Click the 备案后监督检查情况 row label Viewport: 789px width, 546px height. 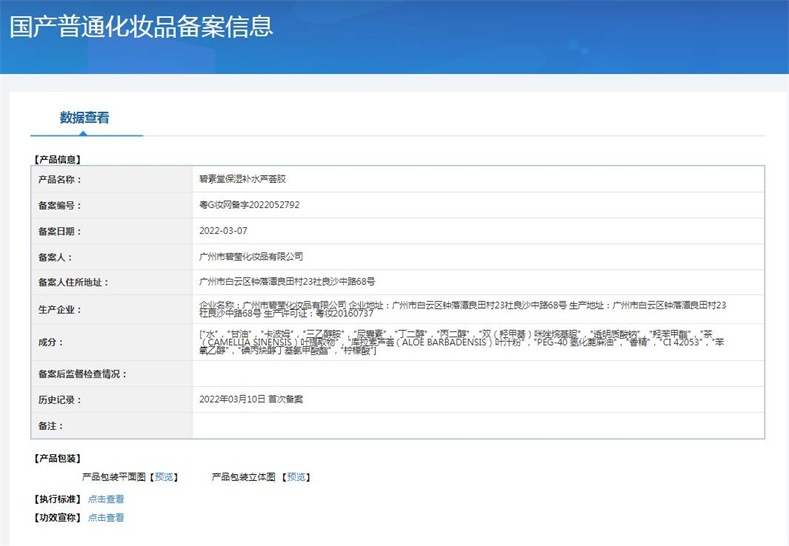coord(82,374)
